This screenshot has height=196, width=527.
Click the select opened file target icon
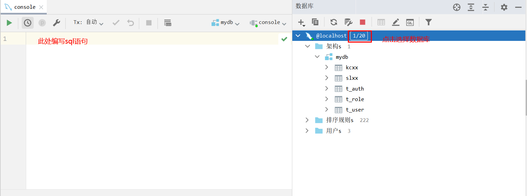coord(457,7)
